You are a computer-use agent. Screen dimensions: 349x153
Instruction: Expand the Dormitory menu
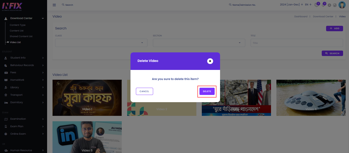coord(23,102)
